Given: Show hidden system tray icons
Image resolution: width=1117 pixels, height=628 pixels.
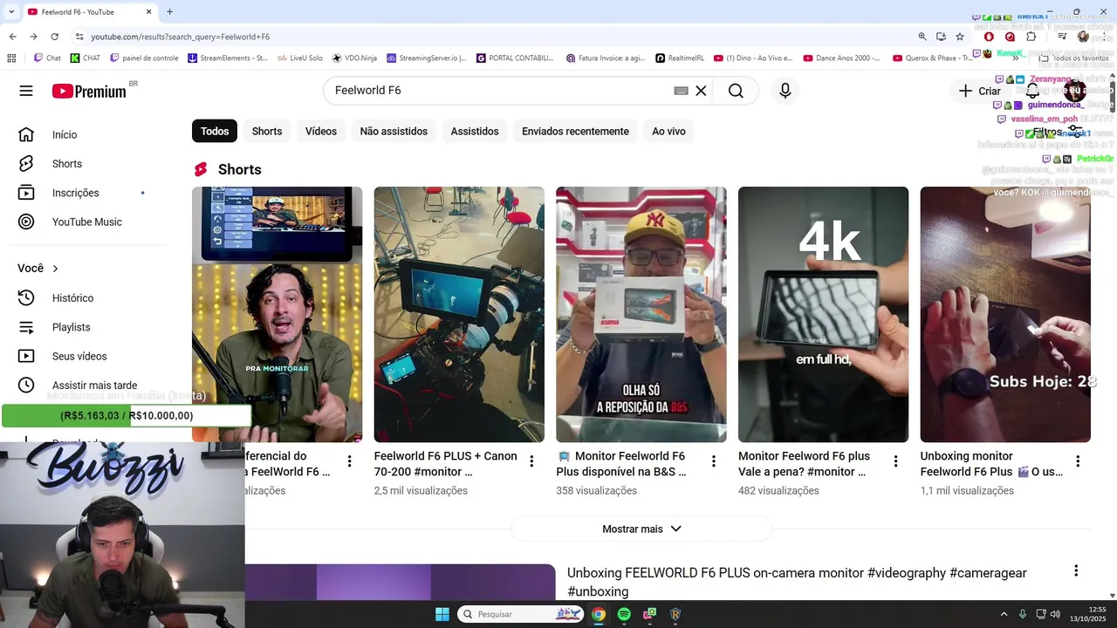Looking at the screenshot, I should tap(1004, 614).
